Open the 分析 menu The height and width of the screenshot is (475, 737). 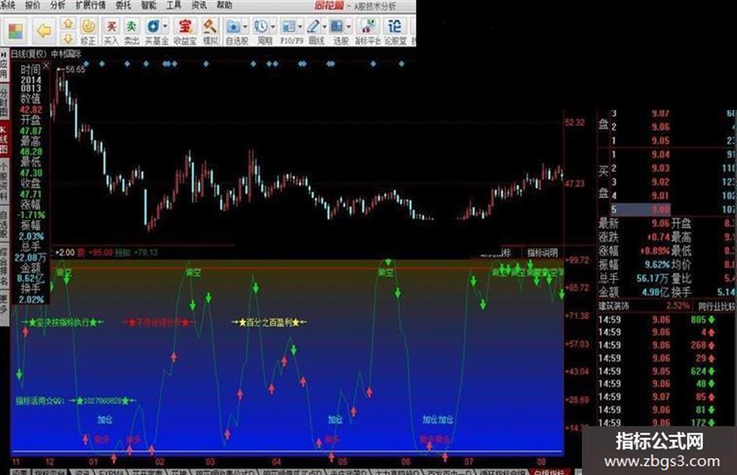(58, 5)
